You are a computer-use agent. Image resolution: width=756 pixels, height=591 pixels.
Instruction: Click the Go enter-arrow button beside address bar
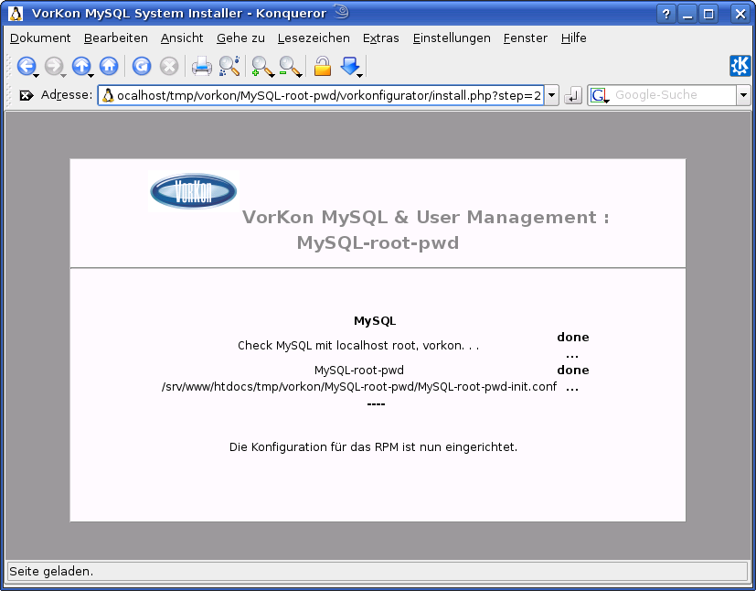(x=572, y=95)
